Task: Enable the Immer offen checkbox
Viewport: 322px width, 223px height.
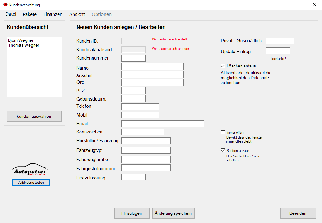Action: click(223, 133)
